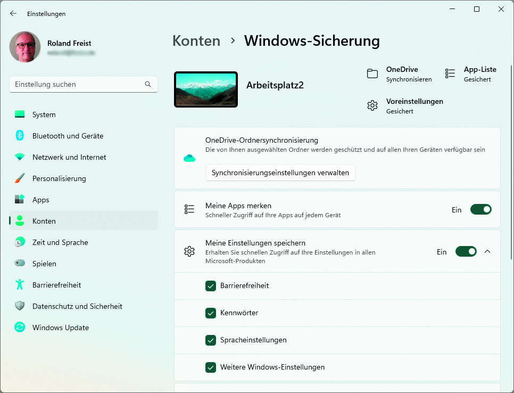Click the vertical scrollbar on right
514x393 pixels.
[x=511, y=162]
